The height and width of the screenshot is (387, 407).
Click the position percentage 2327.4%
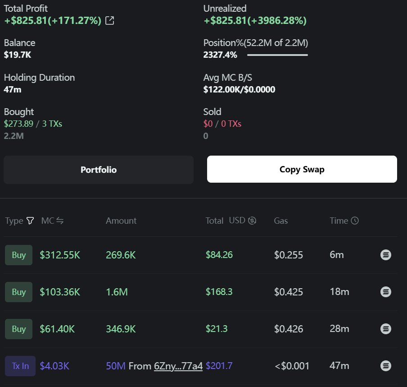pos(220,55)
